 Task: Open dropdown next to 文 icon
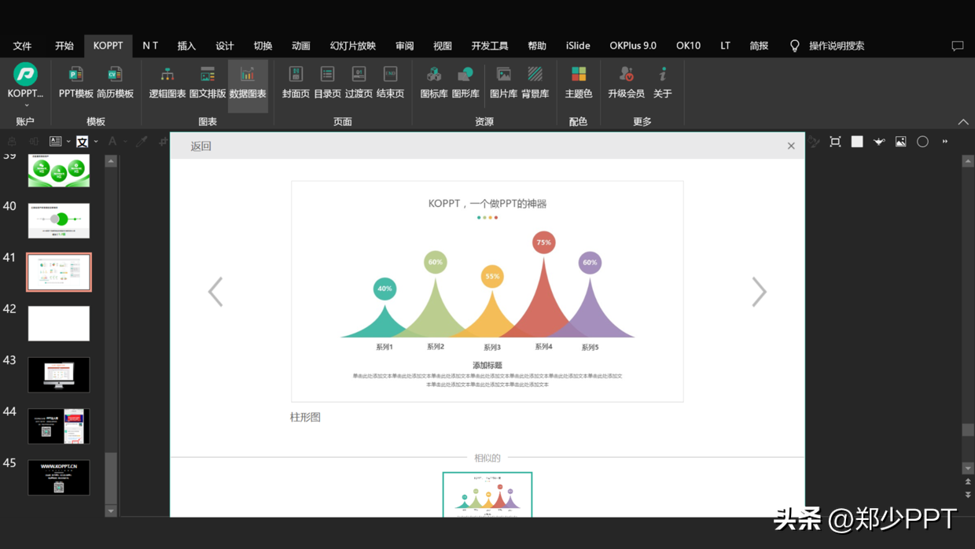click(96, 142)
